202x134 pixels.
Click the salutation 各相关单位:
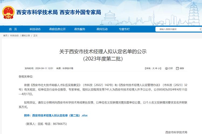tap(26, 77)
